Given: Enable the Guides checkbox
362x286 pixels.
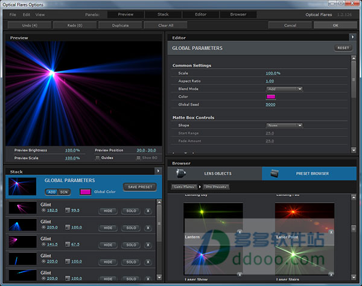Looking at the screenshot, I should click(97, 157).
